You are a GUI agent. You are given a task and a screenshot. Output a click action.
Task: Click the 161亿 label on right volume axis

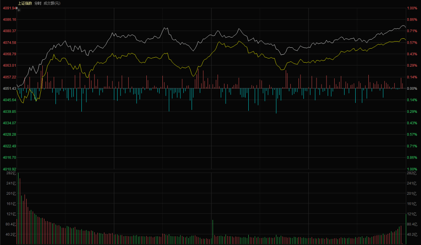click(411, 204)
